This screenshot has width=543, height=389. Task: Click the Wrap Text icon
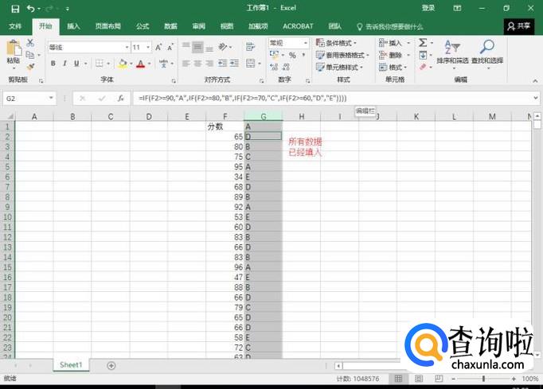[x=250, y=46]
